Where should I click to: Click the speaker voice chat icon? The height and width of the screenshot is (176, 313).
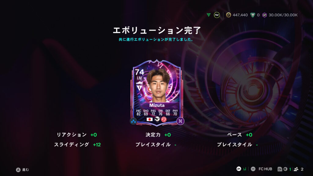coord(285,169)
